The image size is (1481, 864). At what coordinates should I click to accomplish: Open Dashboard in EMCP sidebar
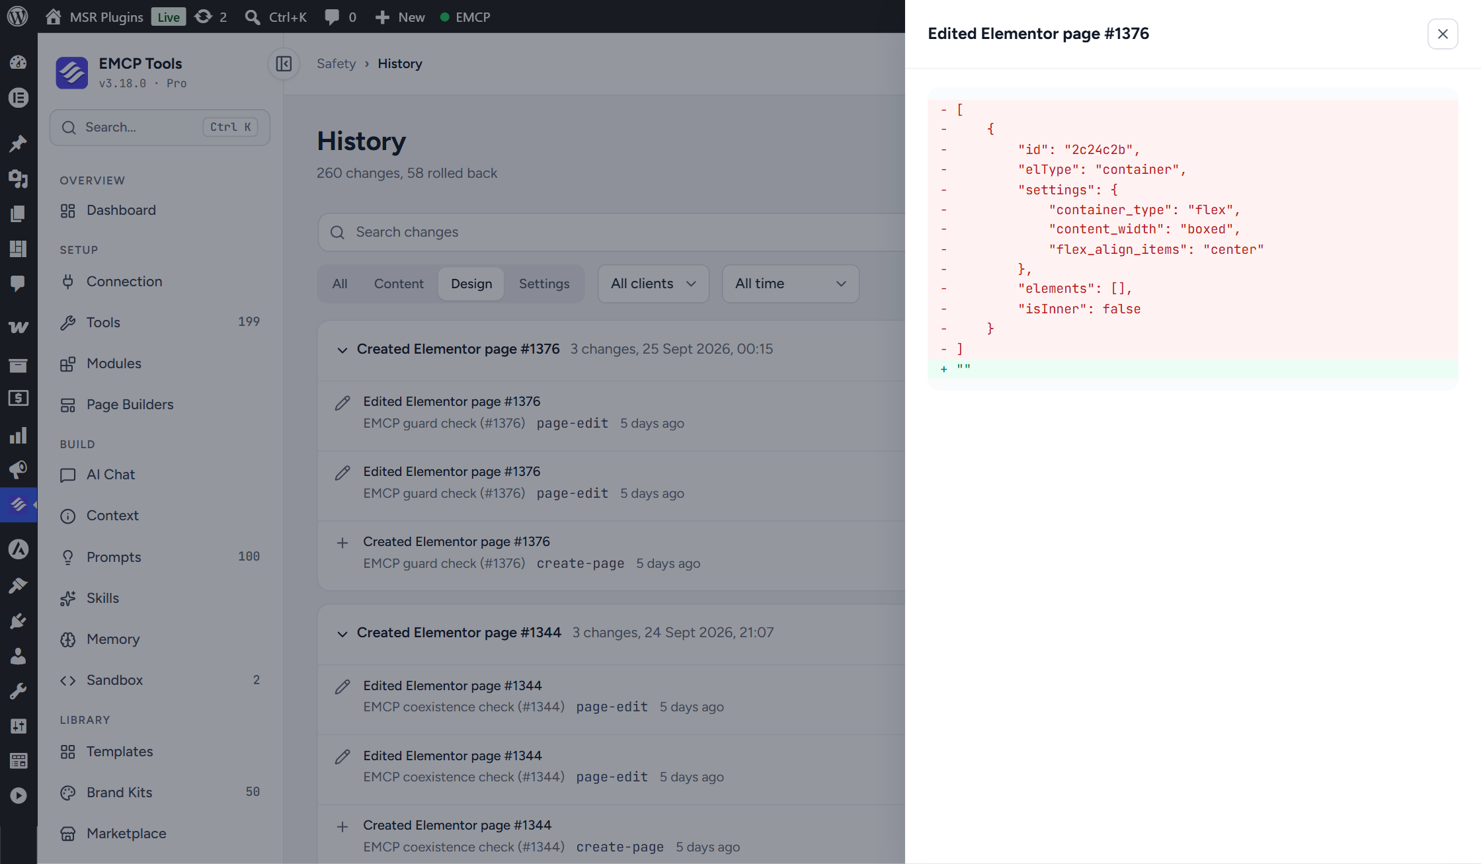click(159, 210)
